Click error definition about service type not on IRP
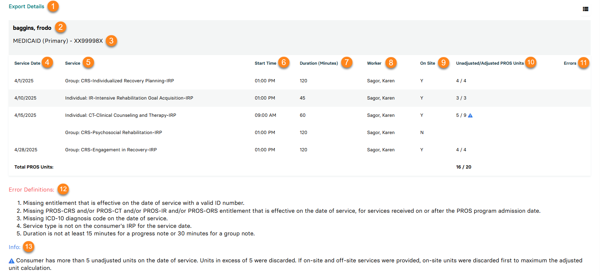The image size is (600, 276). (x=107, y=226)
